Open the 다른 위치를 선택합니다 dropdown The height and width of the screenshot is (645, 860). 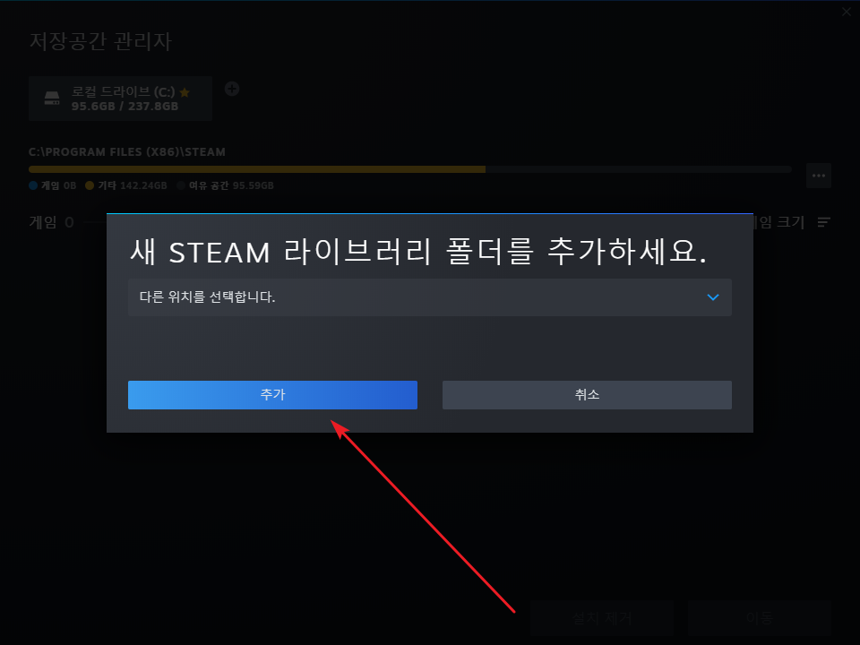tap(430, 297)
